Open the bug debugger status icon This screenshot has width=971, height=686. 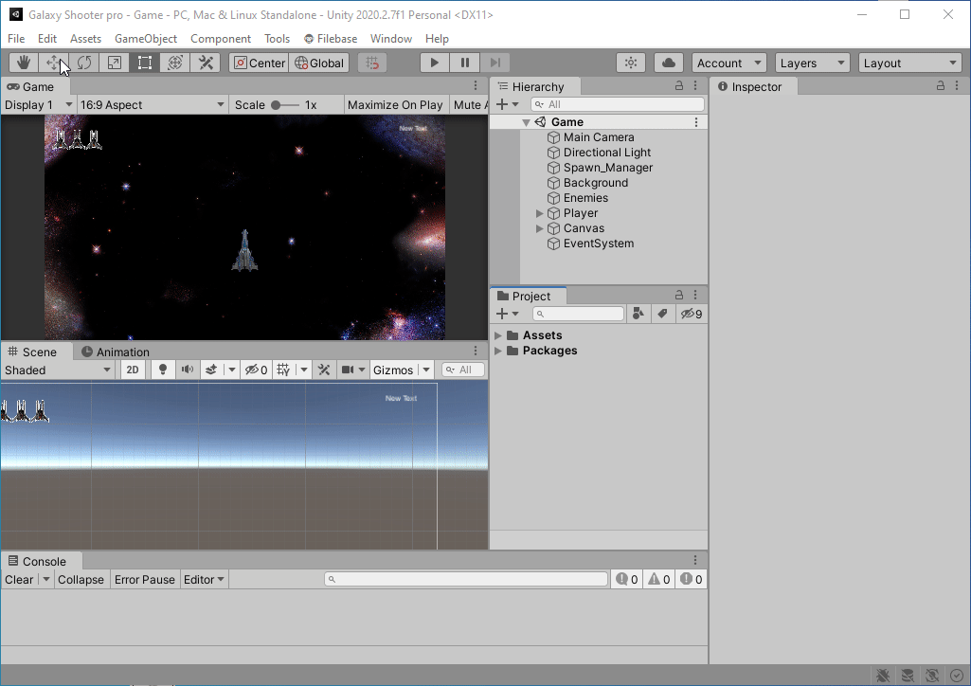coord(883,676)
